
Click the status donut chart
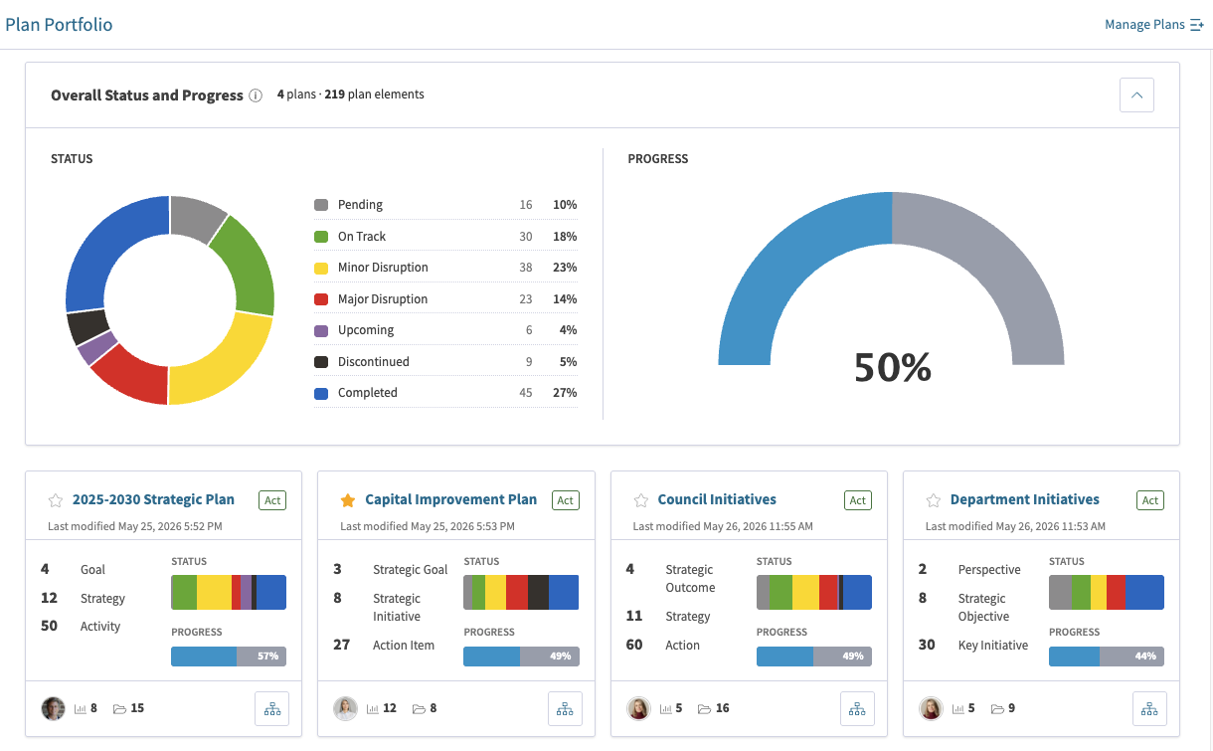[x=169, y=300]
